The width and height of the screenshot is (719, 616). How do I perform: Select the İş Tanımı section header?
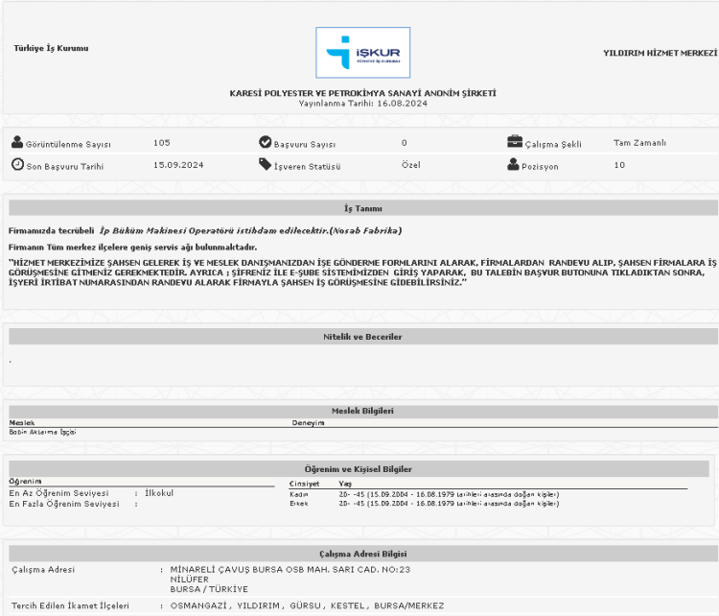363,208
